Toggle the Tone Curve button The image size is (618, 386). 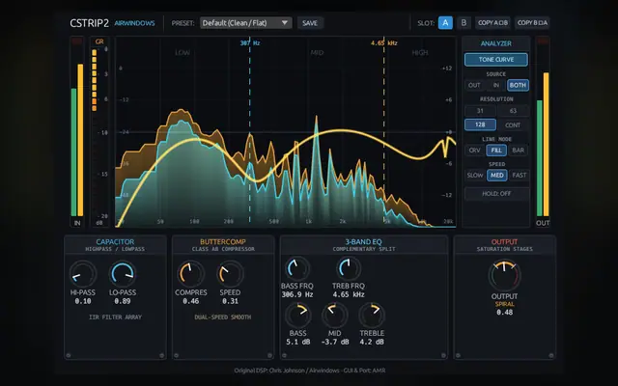tap(496, 60)
